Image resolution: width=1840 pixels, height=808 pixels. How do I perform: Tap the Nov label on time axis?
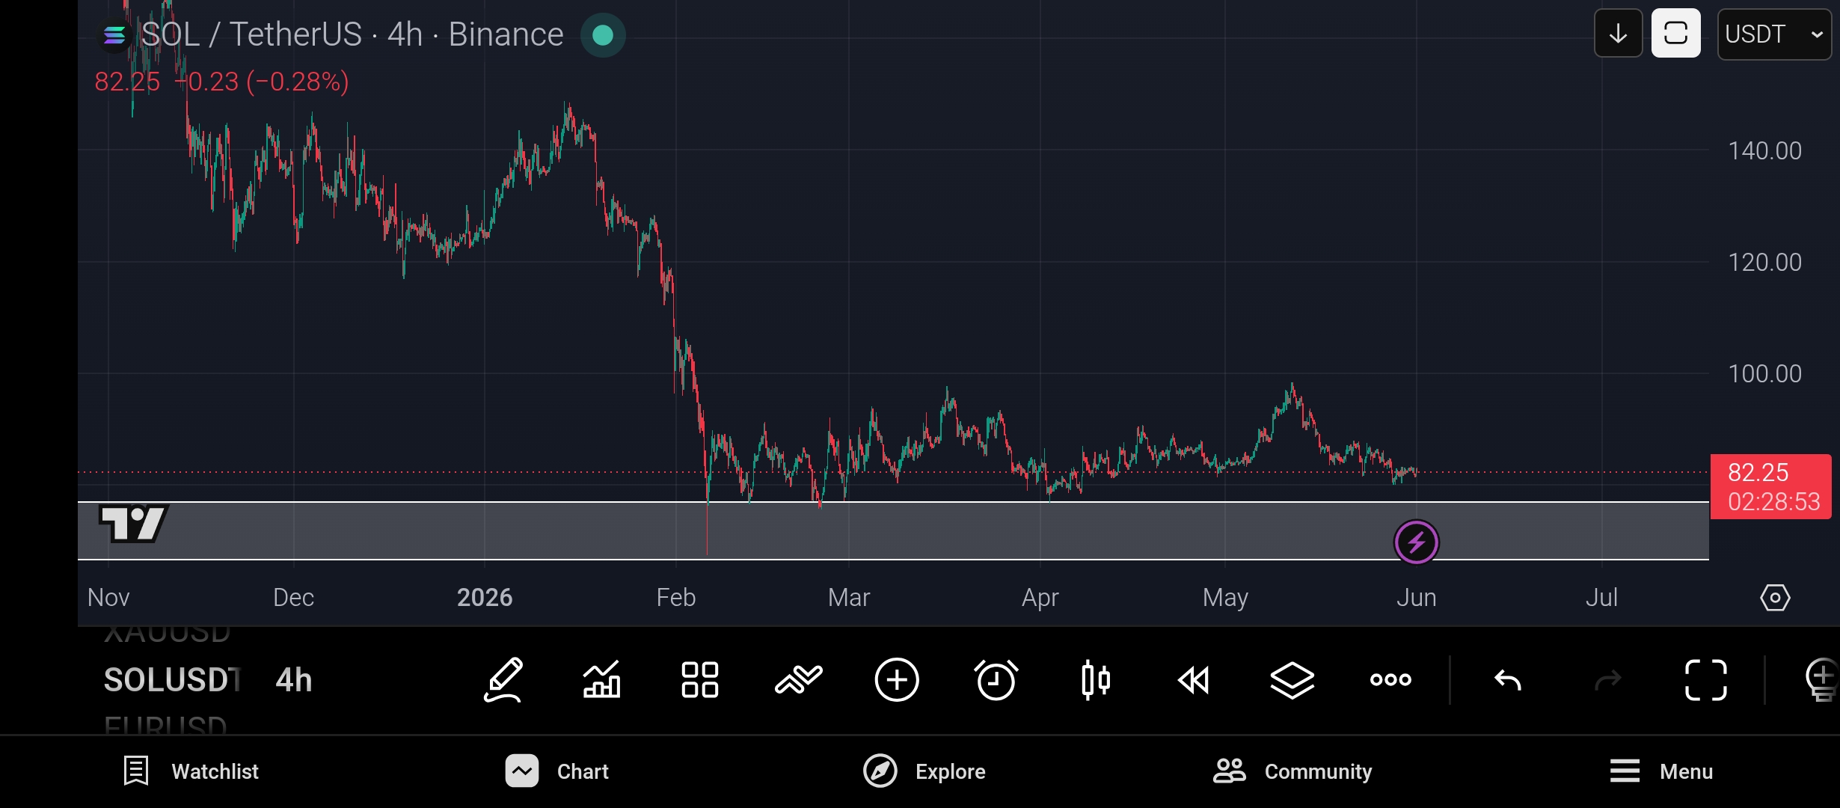tap(108, 598)
